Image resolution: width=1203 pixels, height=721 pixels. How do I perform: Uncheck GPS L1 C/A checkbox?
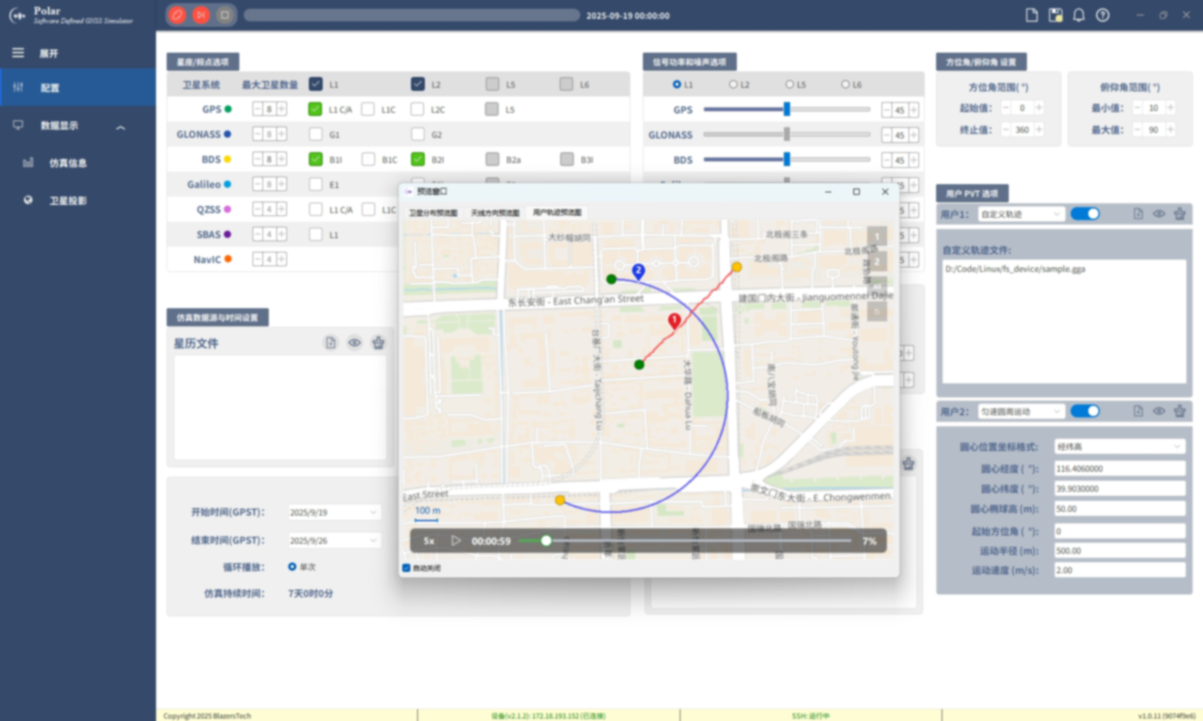[x=315, y=109]
